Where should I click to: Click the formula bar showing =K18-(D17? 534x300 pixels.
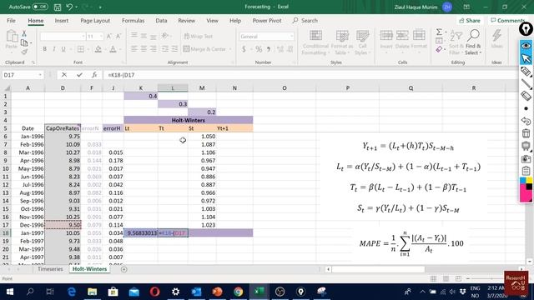(x=310, y=75)
